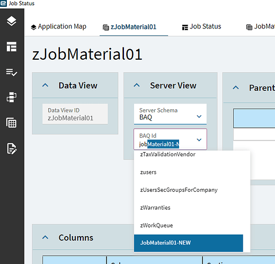The height and width of the screenshot is (264, 275).
Task: Collapse the Server View panel
Action: click(137, 86)
